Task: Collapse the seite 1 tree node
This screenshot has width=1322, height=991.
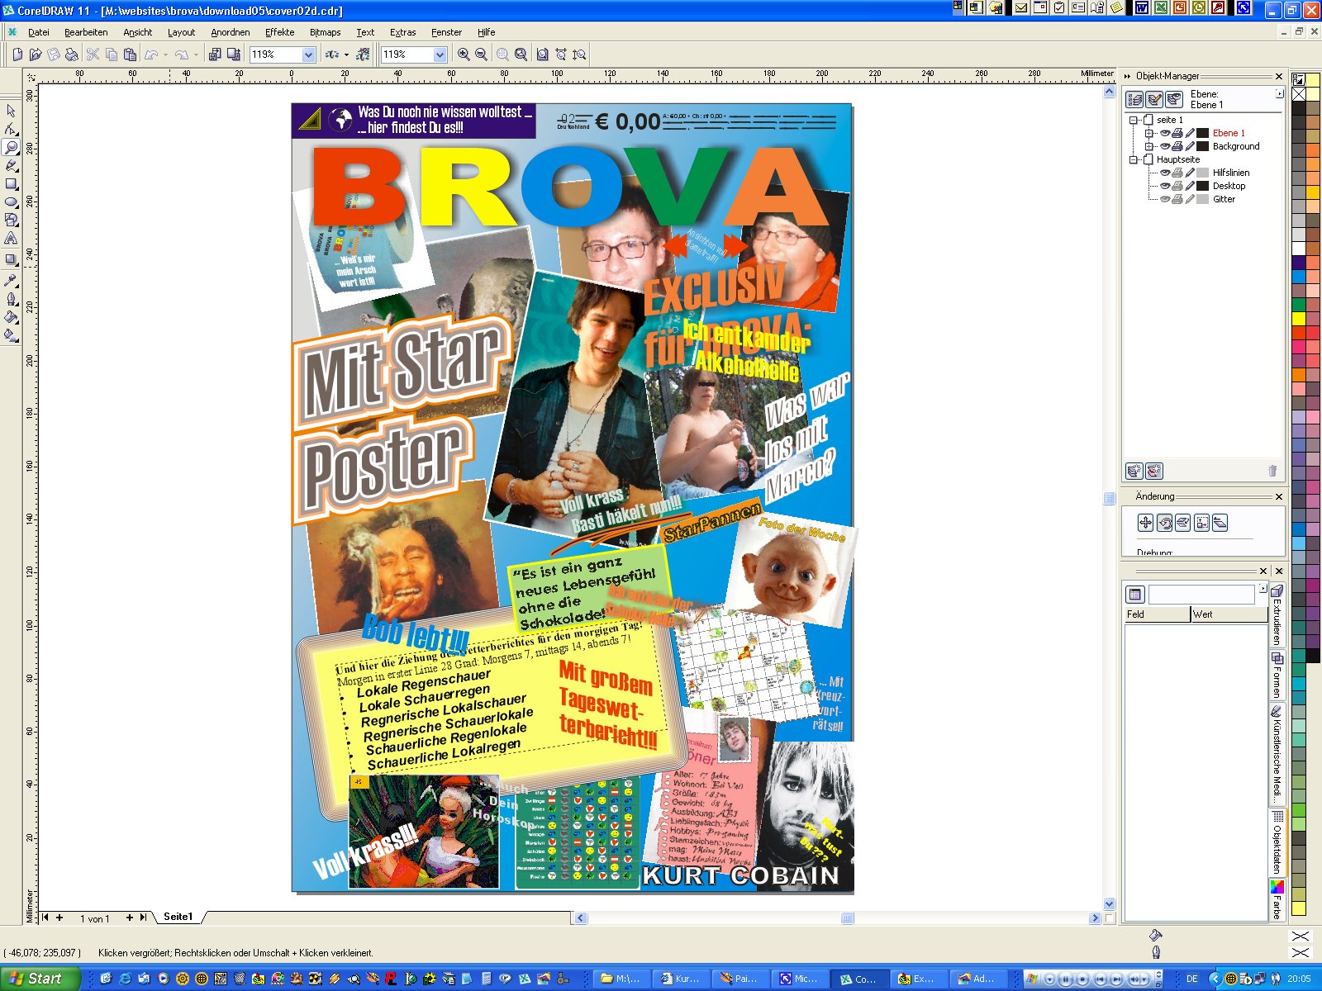Action: pyautogui.click(x=1134, y=120)
